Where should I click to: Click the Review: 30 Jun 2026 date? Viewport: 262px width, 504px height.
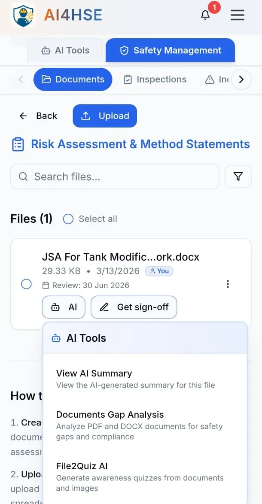pos(86,285)
